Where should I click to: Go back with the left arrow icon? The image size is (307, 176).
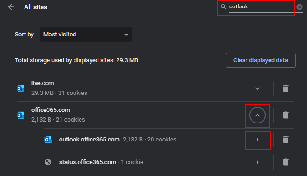pos(11,7)
